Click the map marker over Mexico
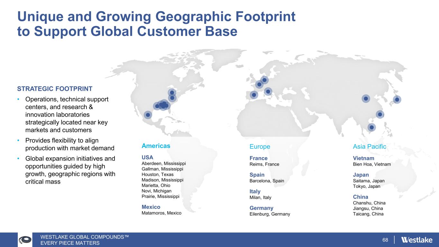The width and height of the screenshot is (439, 247). [x=148, y=115]
